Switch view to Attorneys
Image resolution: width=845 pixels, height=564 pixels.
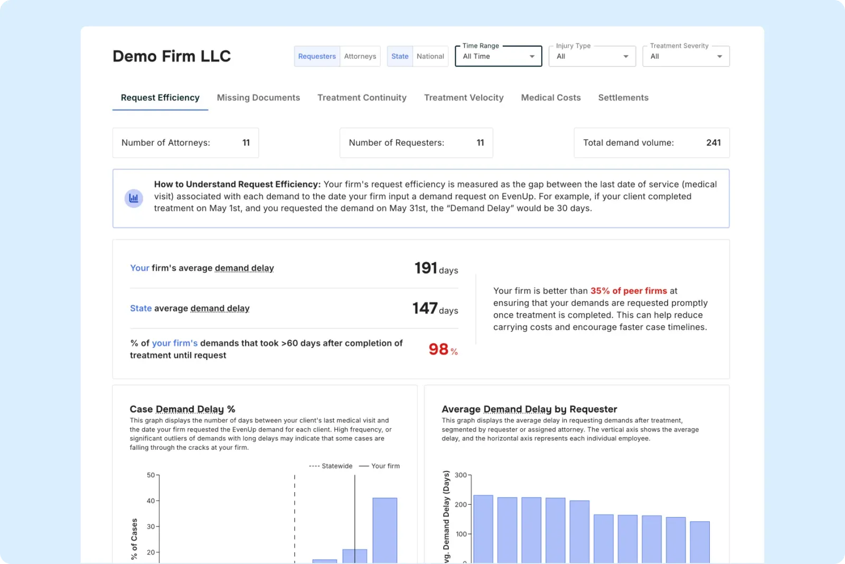[360, 57]
